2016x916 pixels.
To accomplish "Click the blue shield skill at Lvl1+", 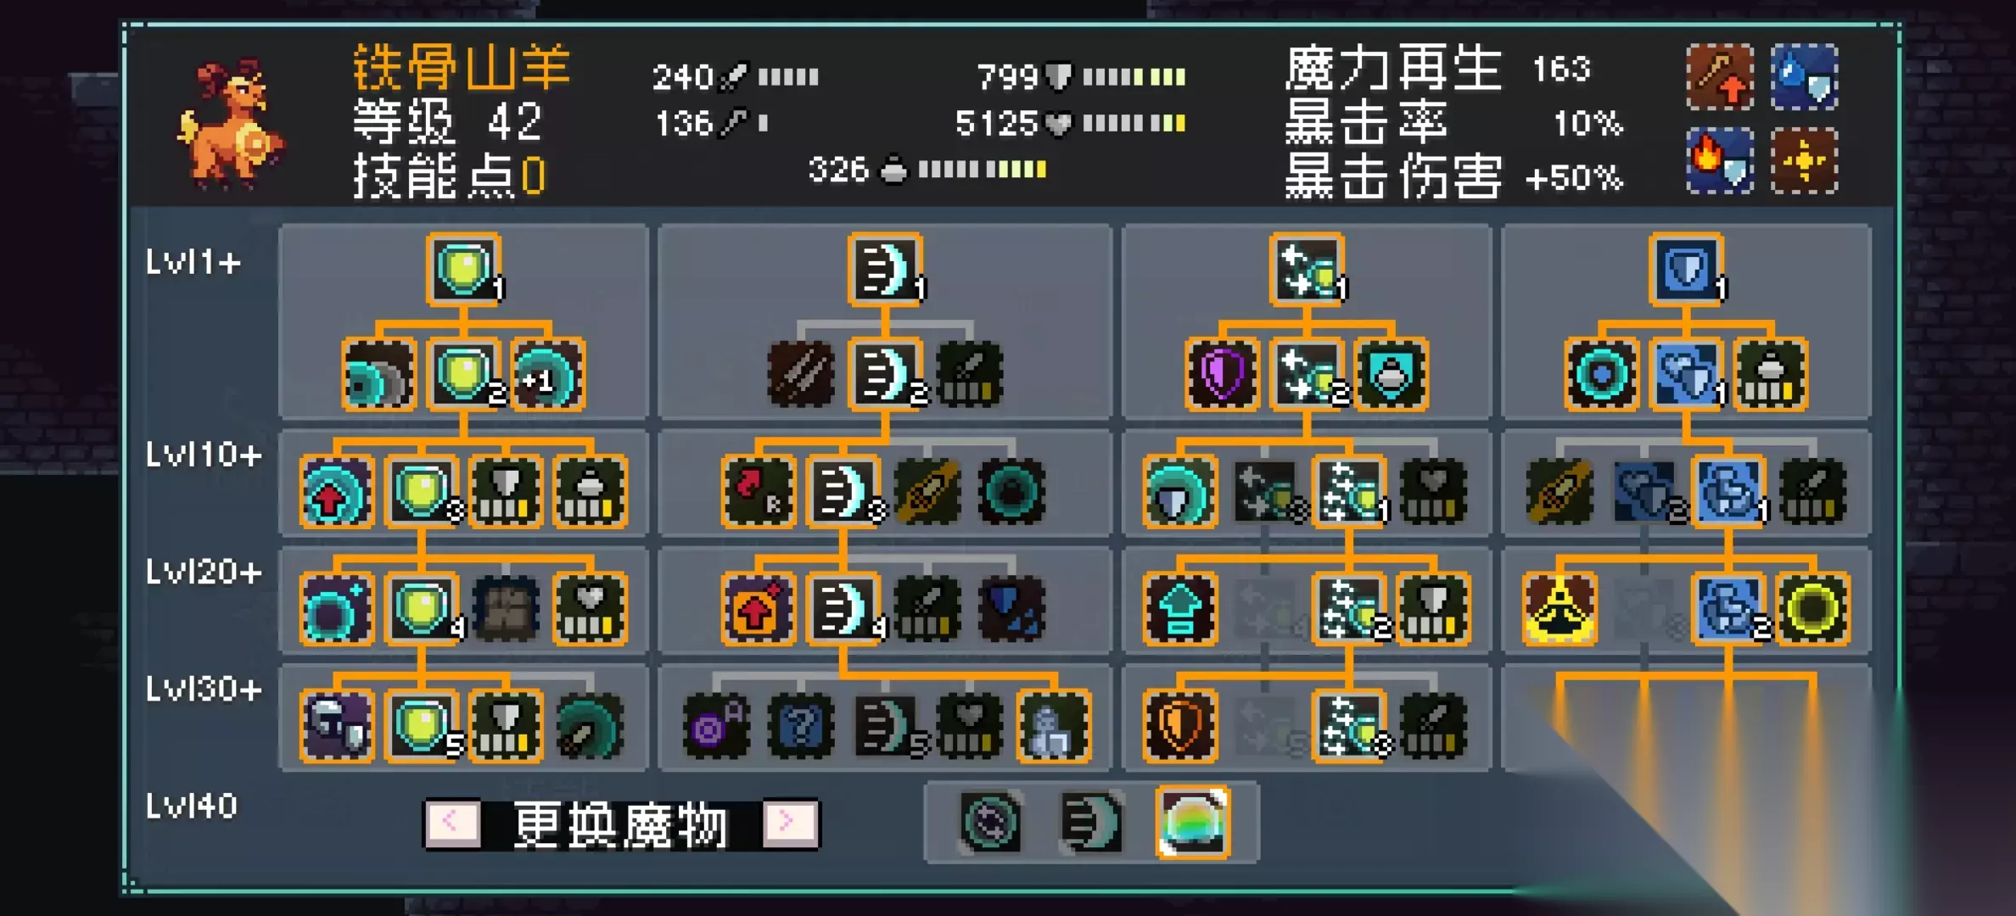I will pos(1686,270).
